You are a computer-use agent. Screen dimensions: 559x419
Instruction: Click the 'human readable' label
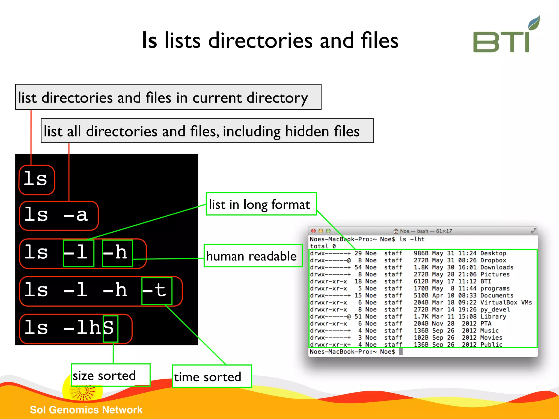coord(253,256)
